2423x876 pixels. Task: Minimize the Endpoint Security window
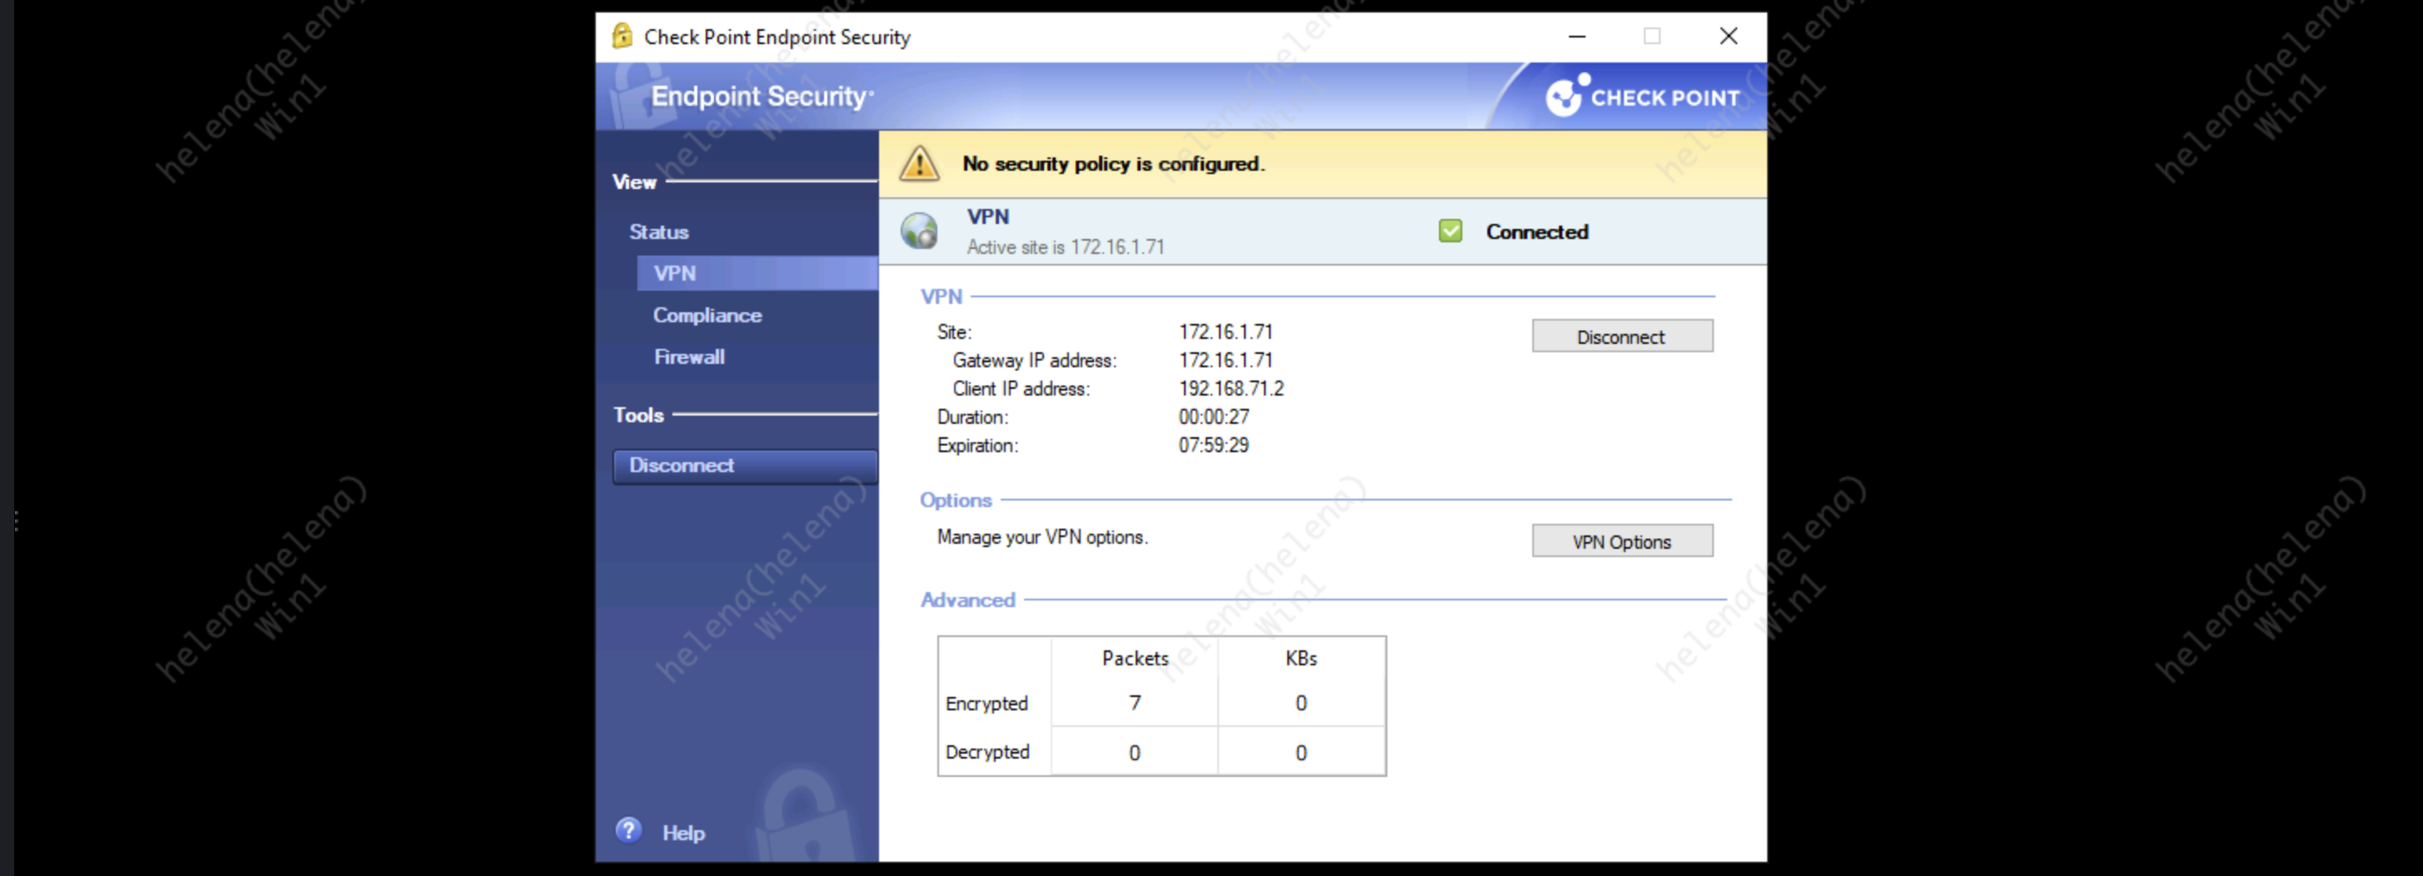1577,37
